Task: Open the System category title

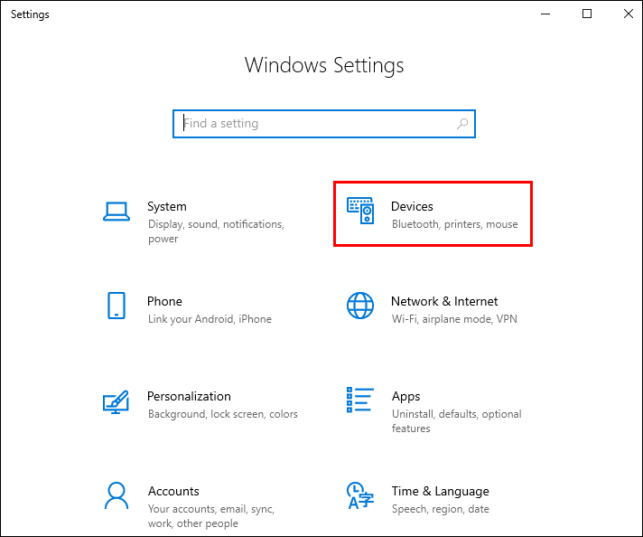Action: click(167, 206)
